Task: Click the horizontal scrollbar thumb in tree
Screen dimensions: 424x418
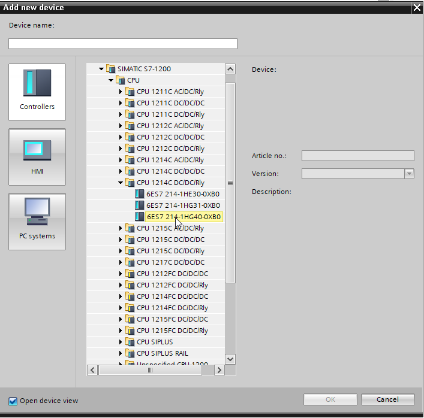Action: (x=151, y=370)
